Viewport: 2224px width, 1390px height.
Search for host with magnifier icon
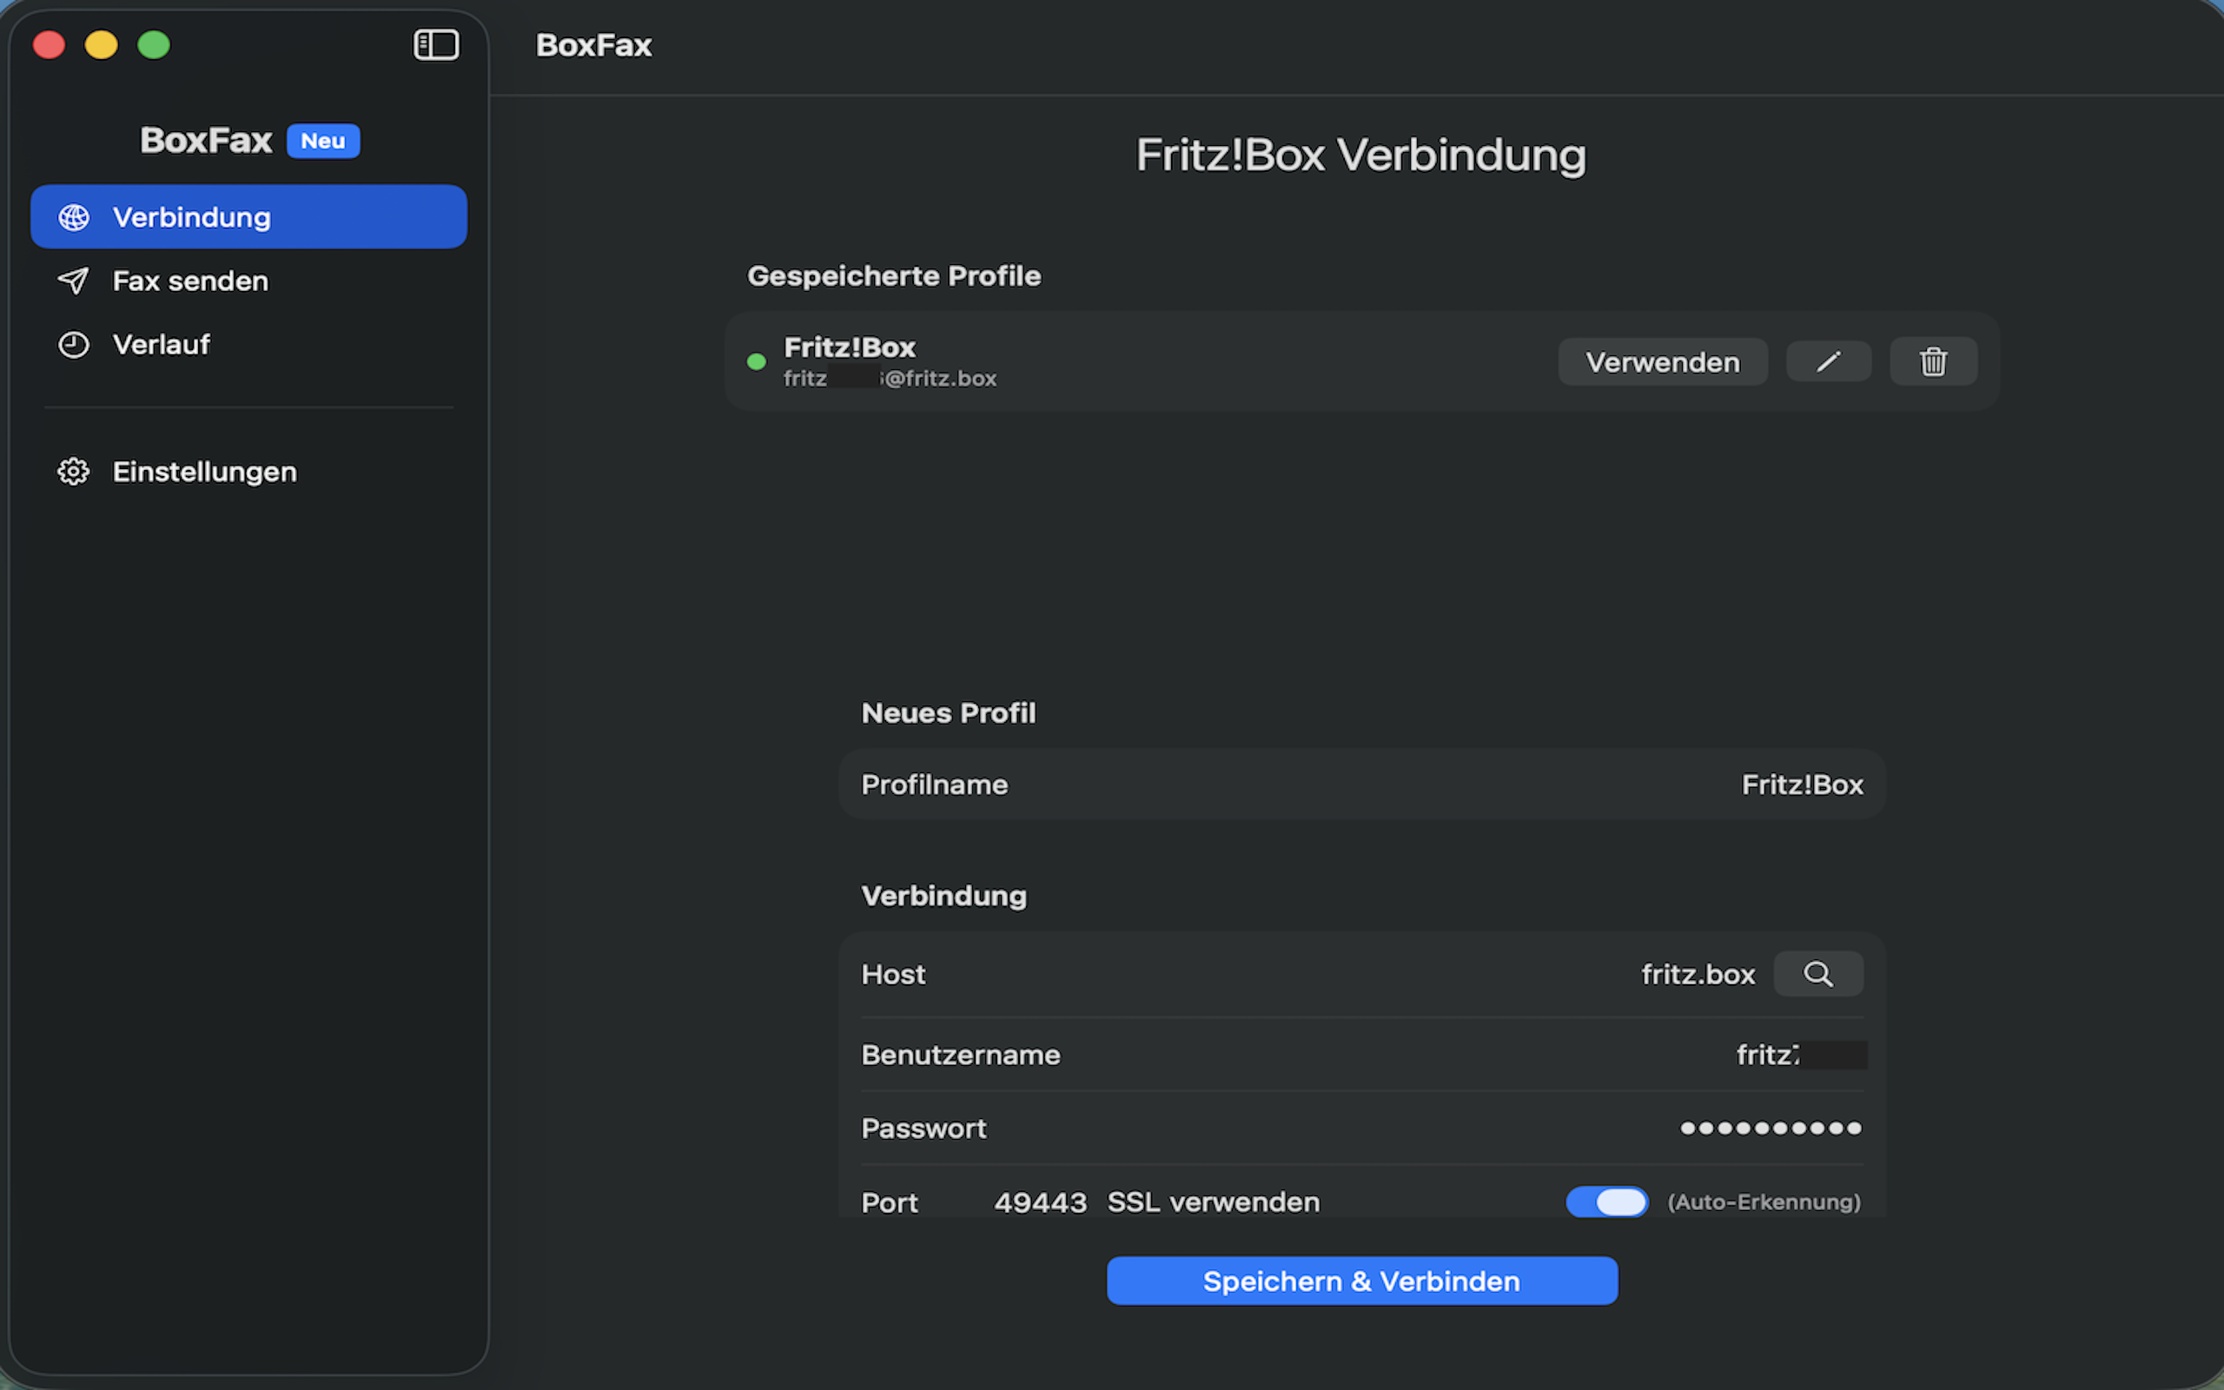(1817, 974)
